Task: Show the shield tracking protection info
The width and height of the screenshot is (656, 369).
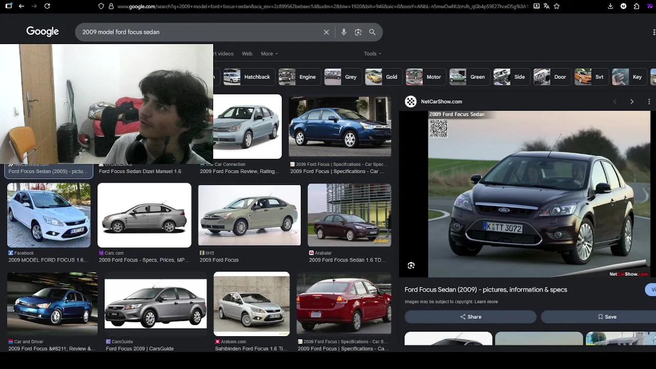Action: (x=101, y=6)
